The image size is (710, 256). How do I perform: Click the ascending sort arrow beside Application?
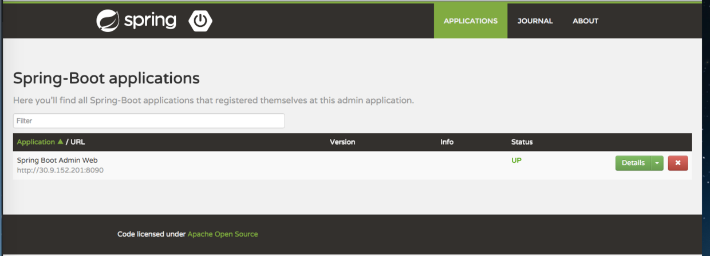pyautogui.click(x=60, y=142)
